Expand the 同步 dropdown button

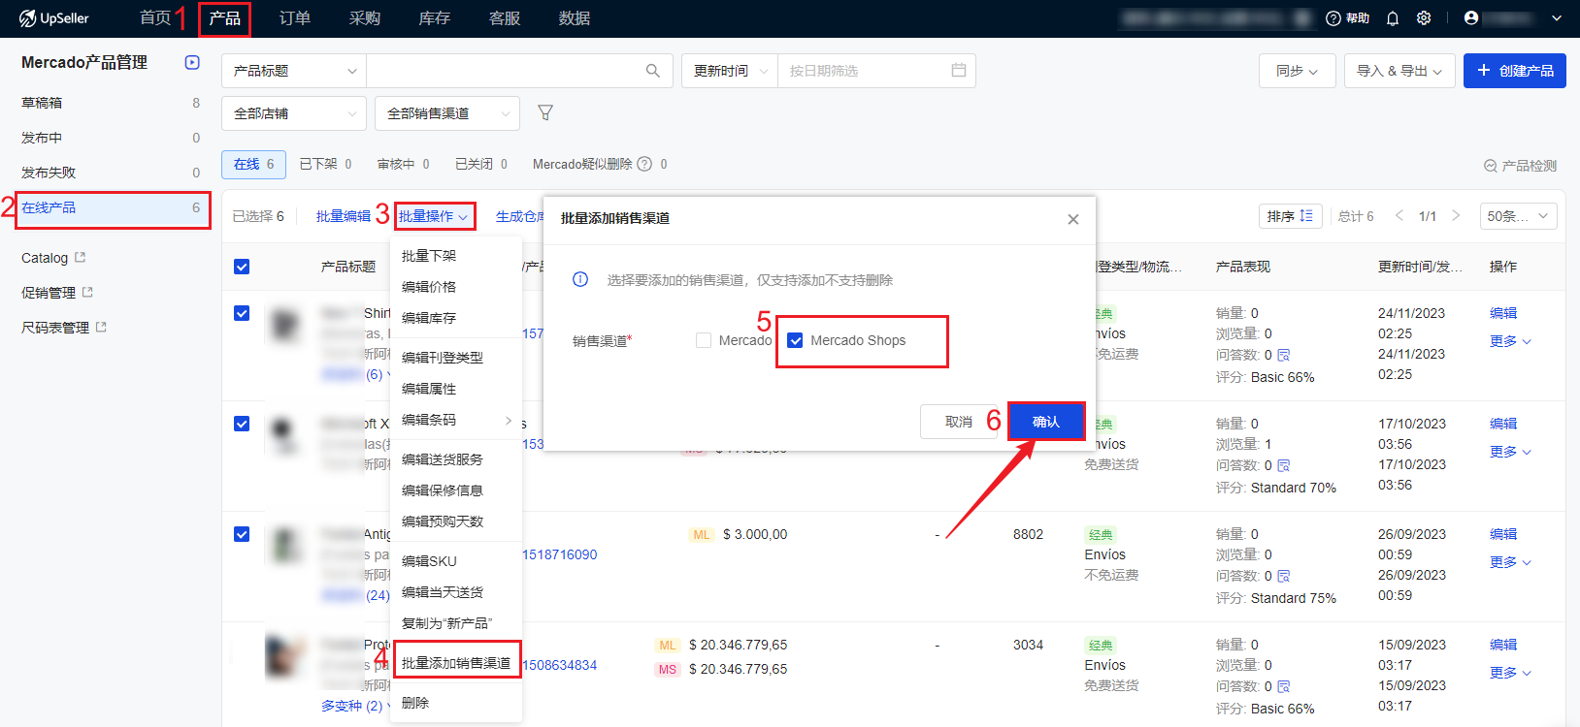[x=1298, y=71]
